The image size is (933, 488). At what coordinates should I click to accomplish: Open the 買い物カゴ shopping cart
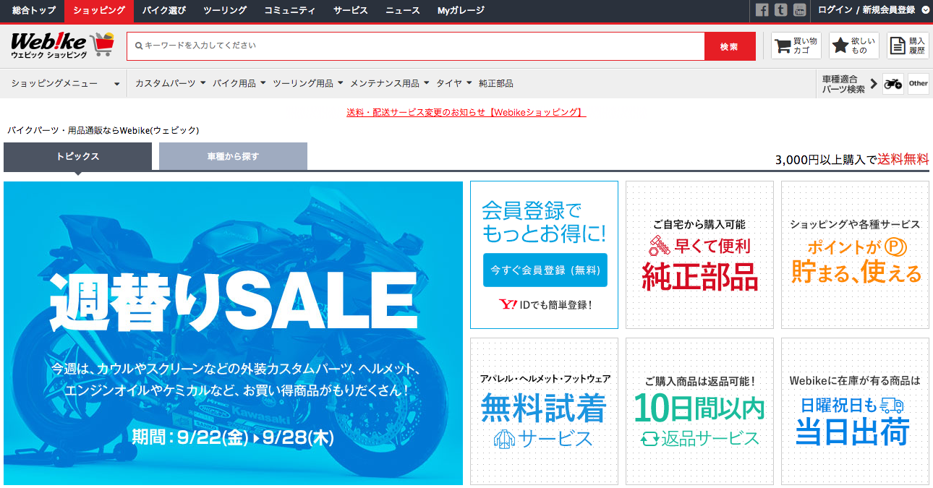click(x=796, y=46)
